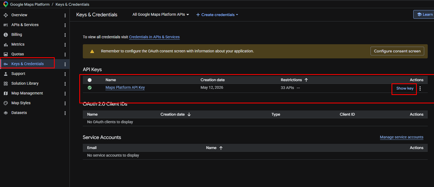The image size is (434, 187).
Task: Toggle the select-all circle in API Keys header
Action: coord(90,80)
